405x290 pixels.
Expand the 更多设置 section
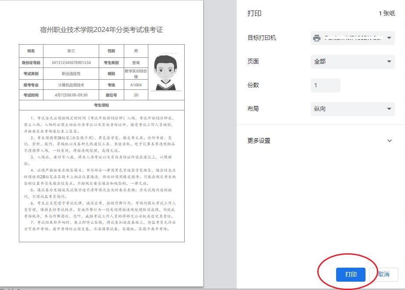pyautogui.click(x=320, y=141)
